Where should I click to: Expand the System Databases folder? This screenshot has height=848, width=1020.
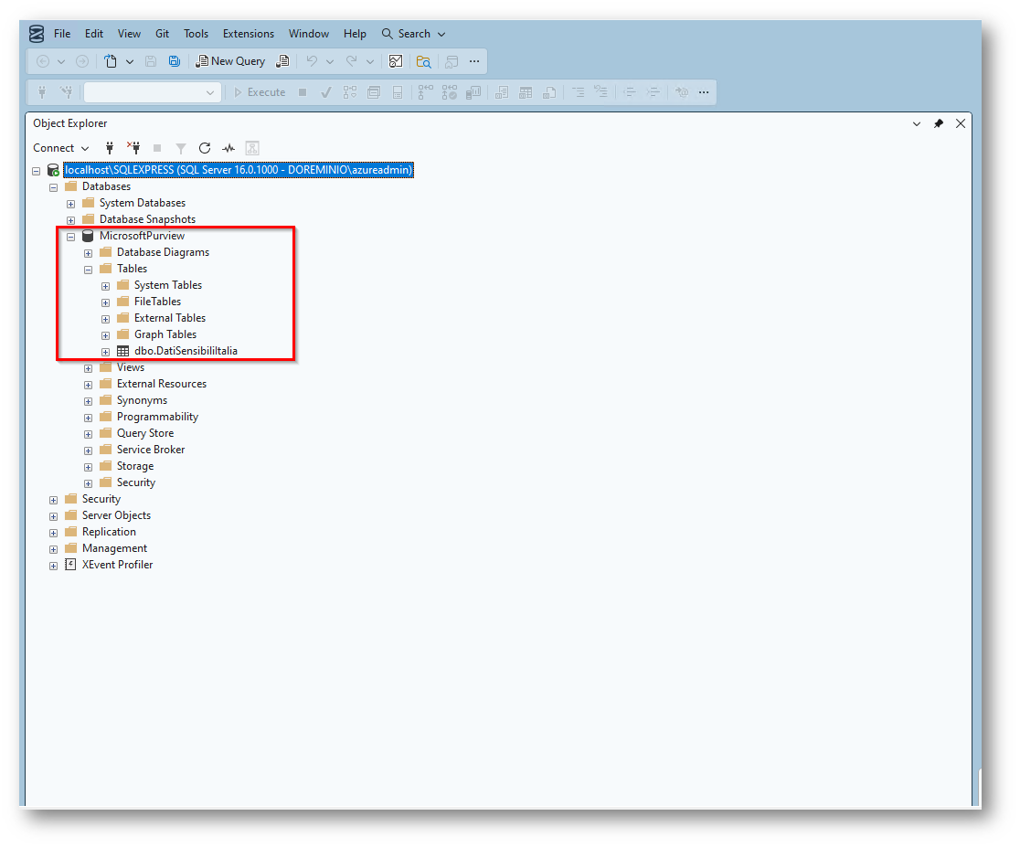click(71, 203)
